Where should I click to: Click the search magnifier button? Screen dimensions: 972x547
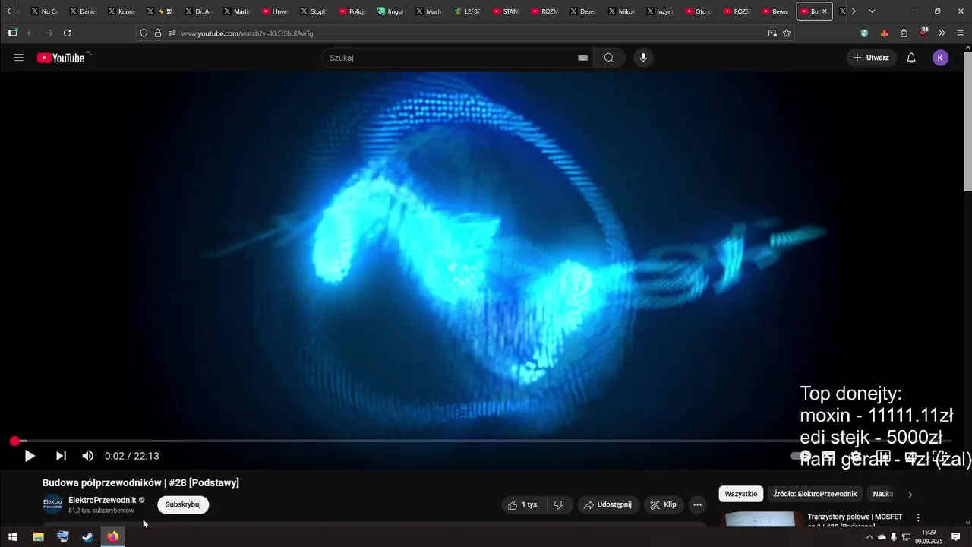[x=609, y=58]
